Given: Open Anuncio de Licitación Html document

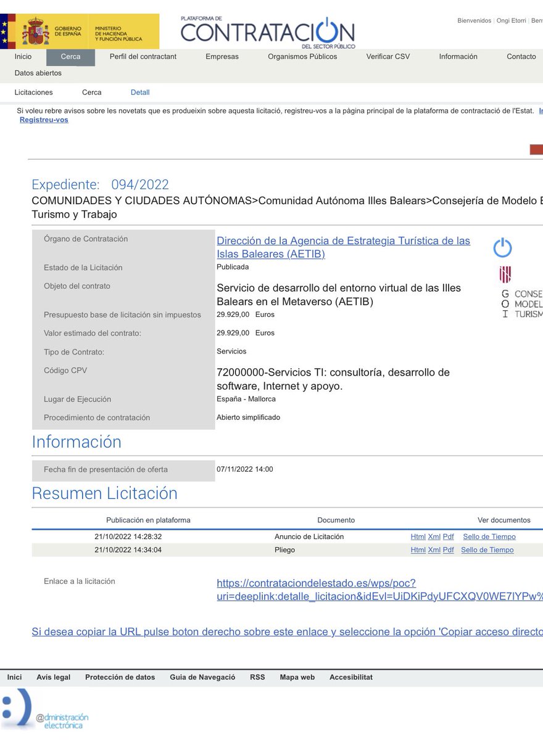Looking at the screenshot, I should click(418, 537).
